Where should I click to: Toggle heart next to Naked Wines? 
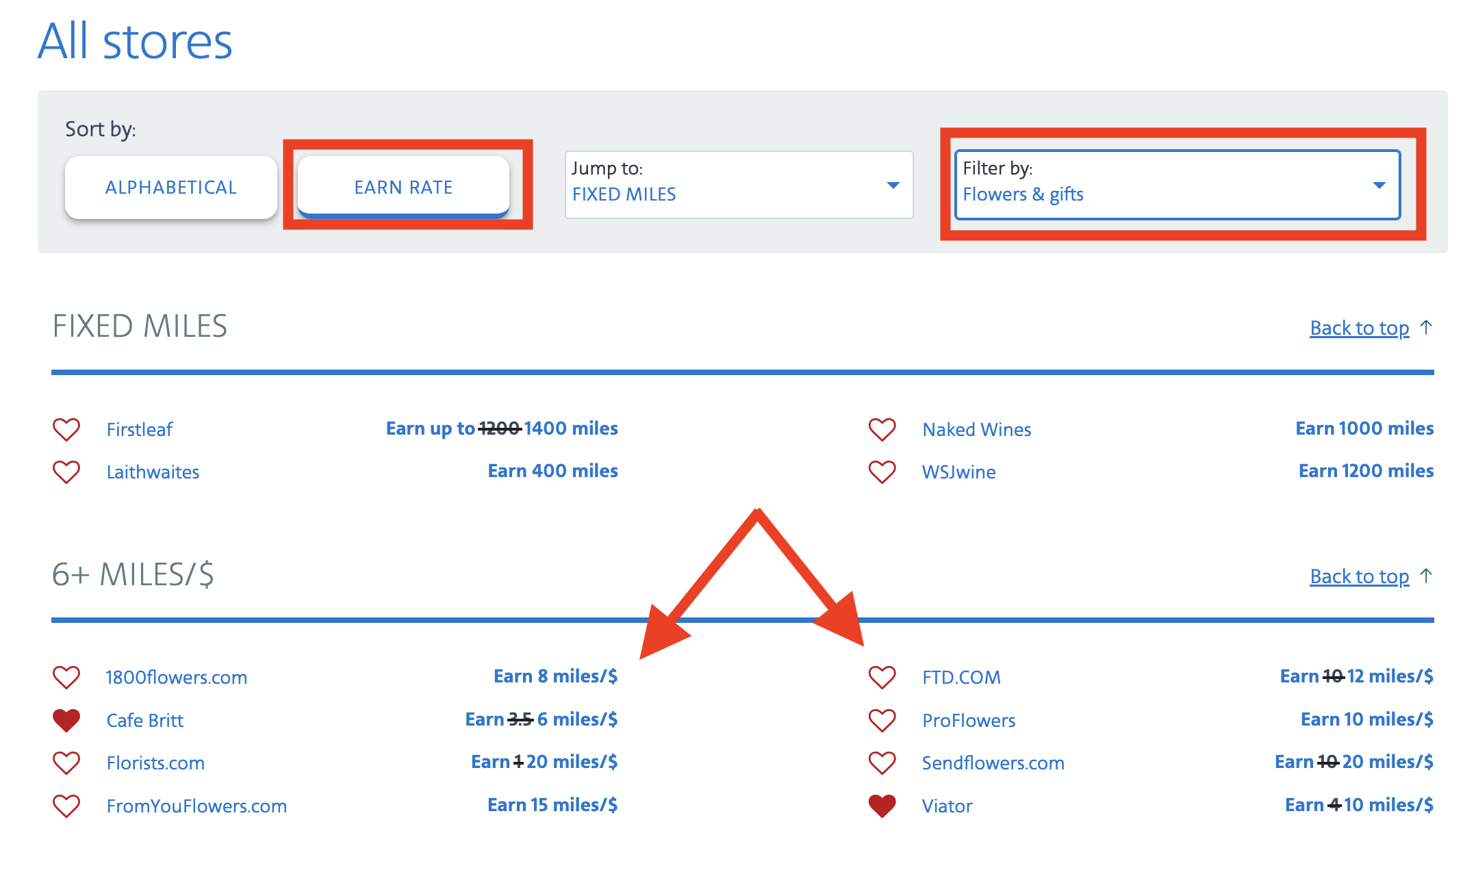tap(882, 429)
